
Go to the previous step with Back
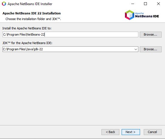click(110, 132)
